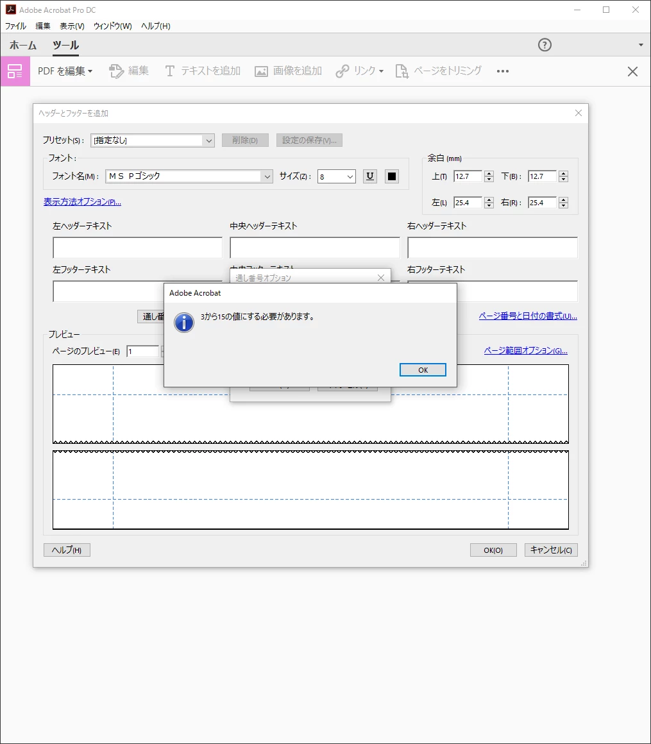Open the ウィンドウ(W) menu
651x744 pixels.
[x=112, y=26]
